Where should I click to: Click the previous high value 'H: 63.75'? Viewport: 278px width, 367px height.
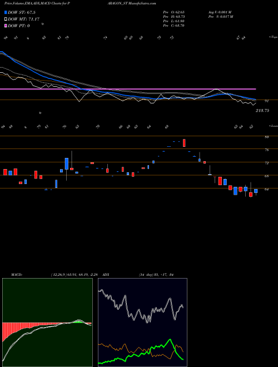coord(177,17)
